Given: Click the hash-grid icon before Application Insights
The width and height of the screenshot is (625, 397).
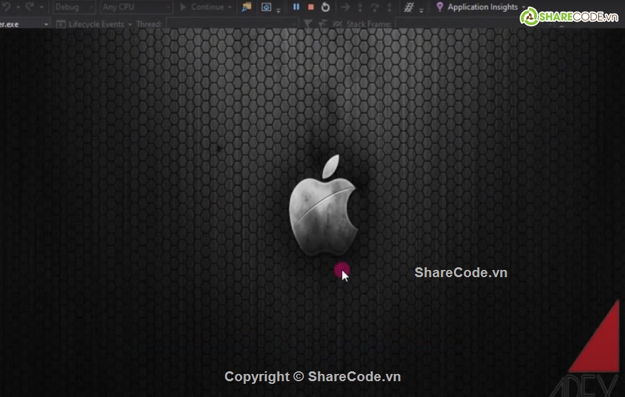Looking at the screenshot, I should 409,7.
